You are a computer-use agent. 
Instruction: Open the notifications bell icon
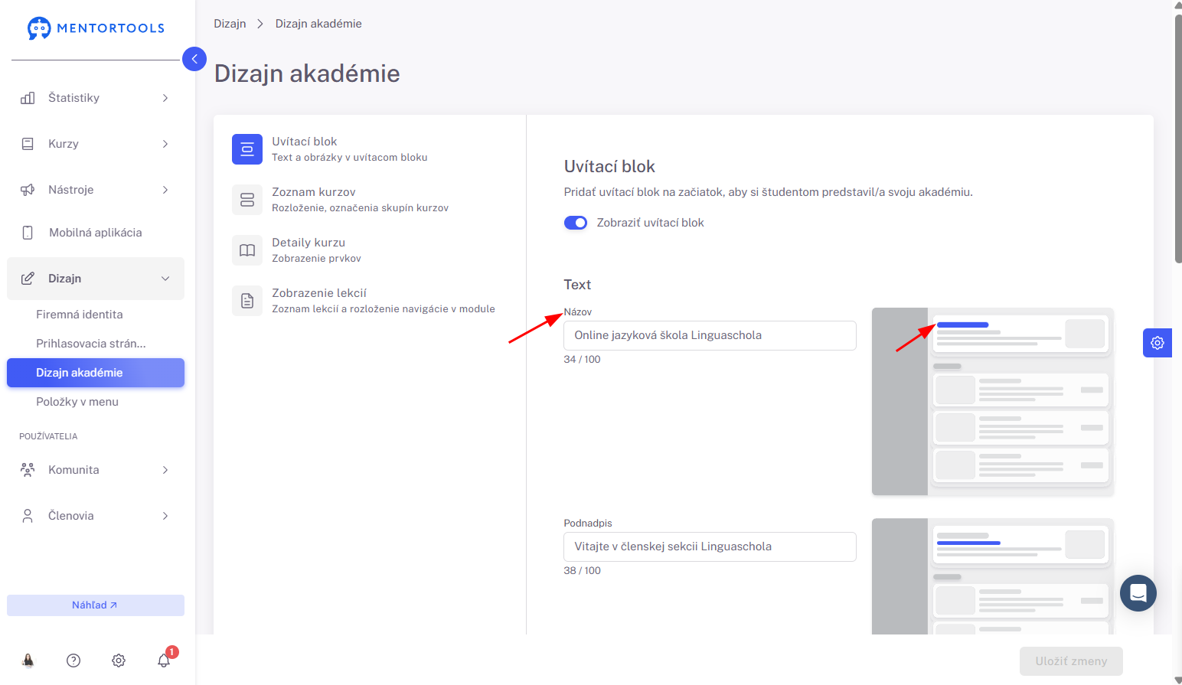point(164,661)
